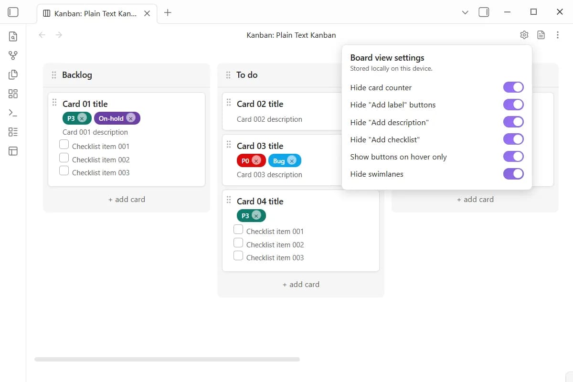Click Card 04 drag handle
Image resolution: width=573 pixels, height=382 pixels.
point(229,200)
